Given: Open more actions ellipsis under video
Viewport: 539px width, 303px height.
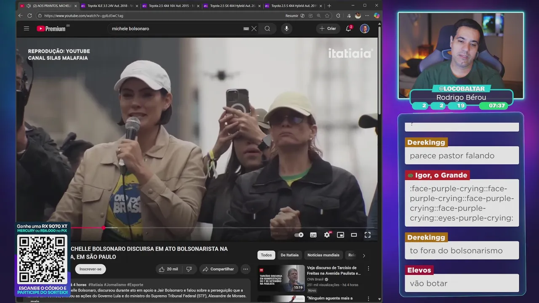Looking at the screenshot, I should [245, 269].
